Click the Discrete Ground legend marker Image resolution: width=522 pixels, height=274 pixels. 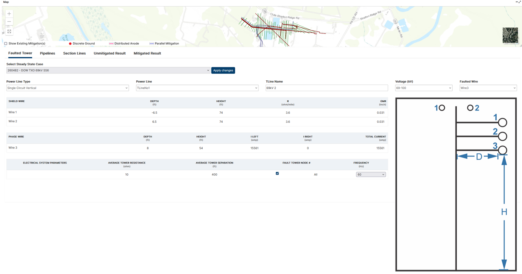70,43
